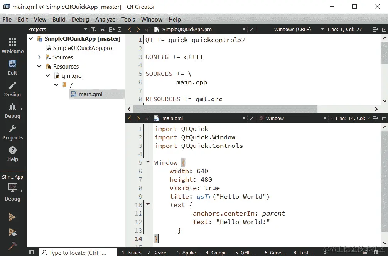
Task: Open Debug mode in mode selector
Action: pyautogui.click(x=13, y=111)
